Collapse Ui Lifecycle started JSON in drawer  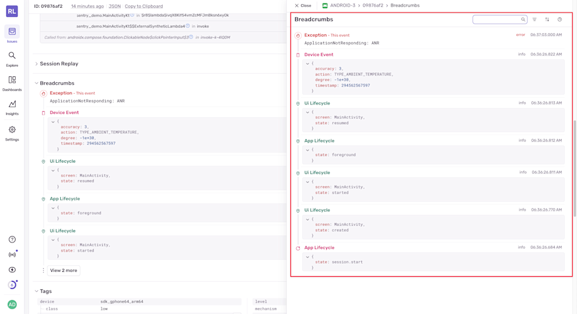click(x=308, y=182)
